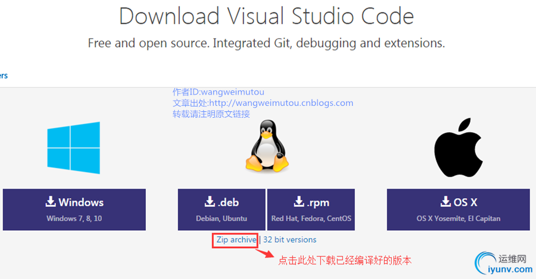Click the download arrow icon beside Windows
The height and width of the screenshot is (279, 536).
pyautogui.click(x=51, y=202)
